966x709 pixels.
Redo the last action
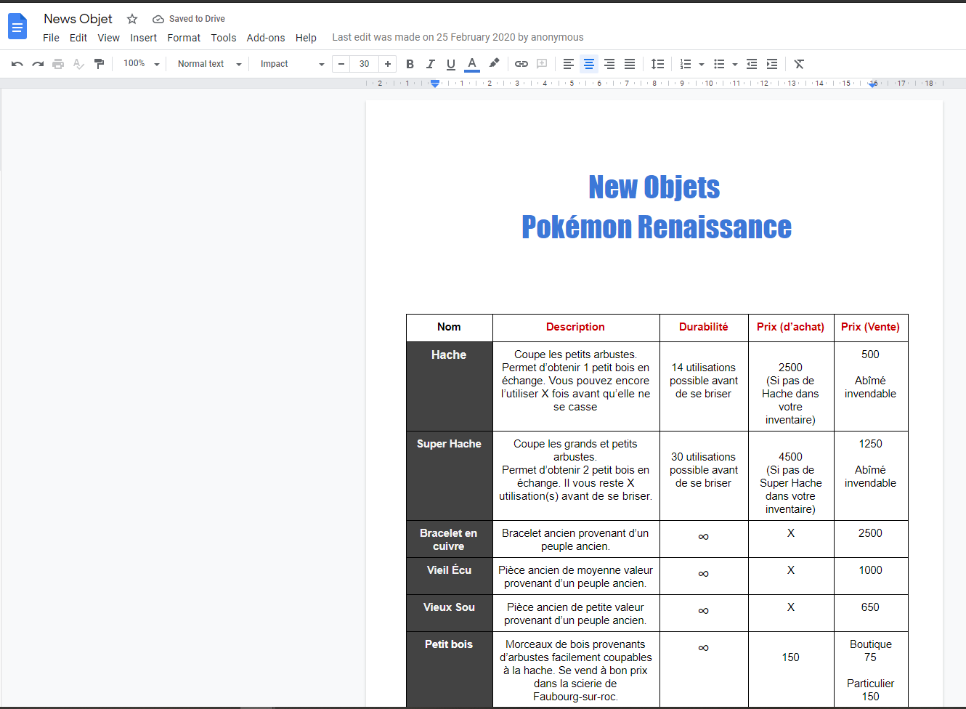coord(38,64)
